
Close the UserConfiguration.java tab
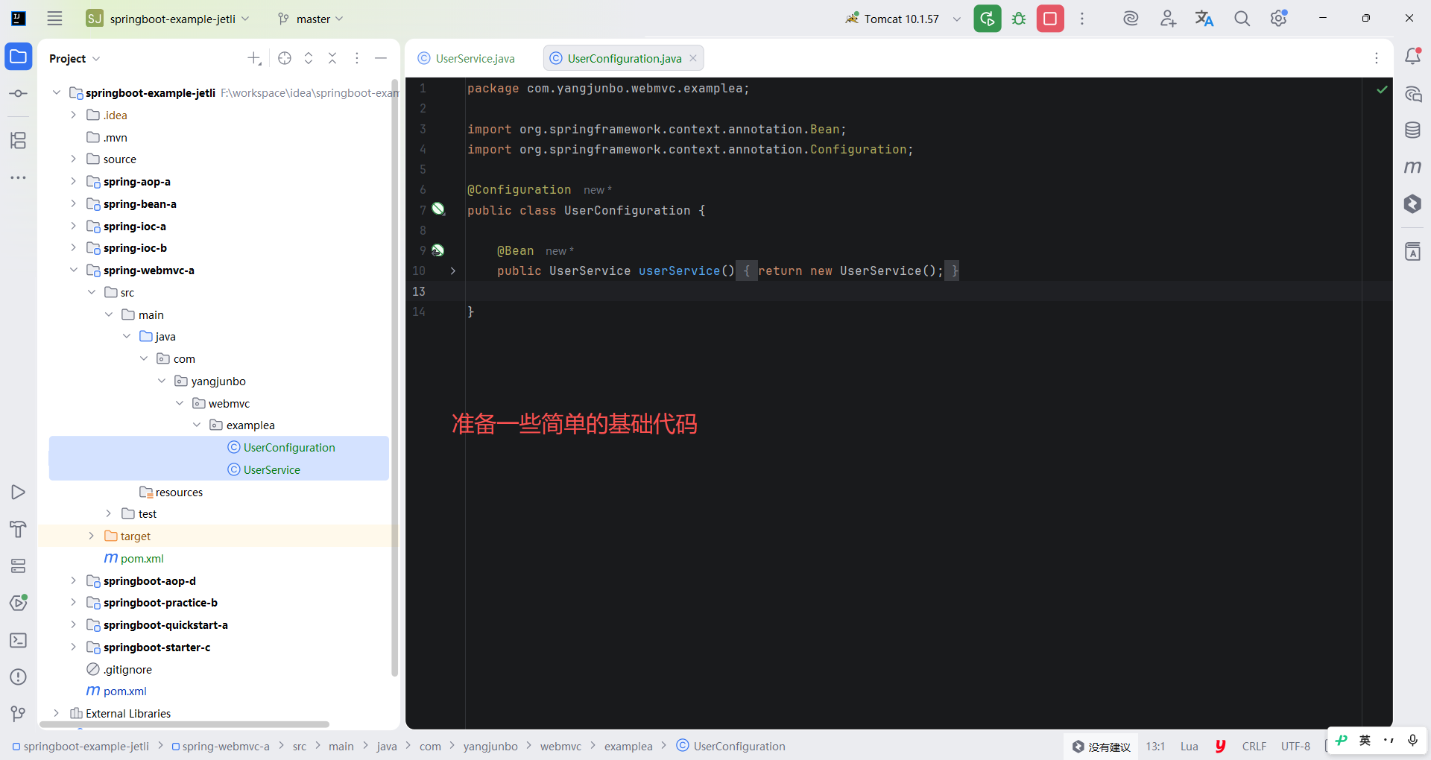[693, 58]
